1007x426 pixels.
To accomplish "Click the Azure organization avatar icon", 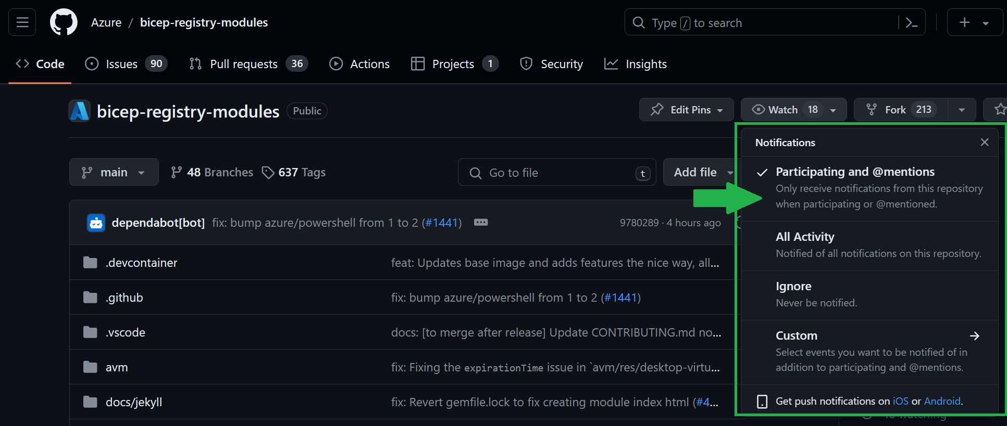I will pyautogui.click(x=80, y=111).
